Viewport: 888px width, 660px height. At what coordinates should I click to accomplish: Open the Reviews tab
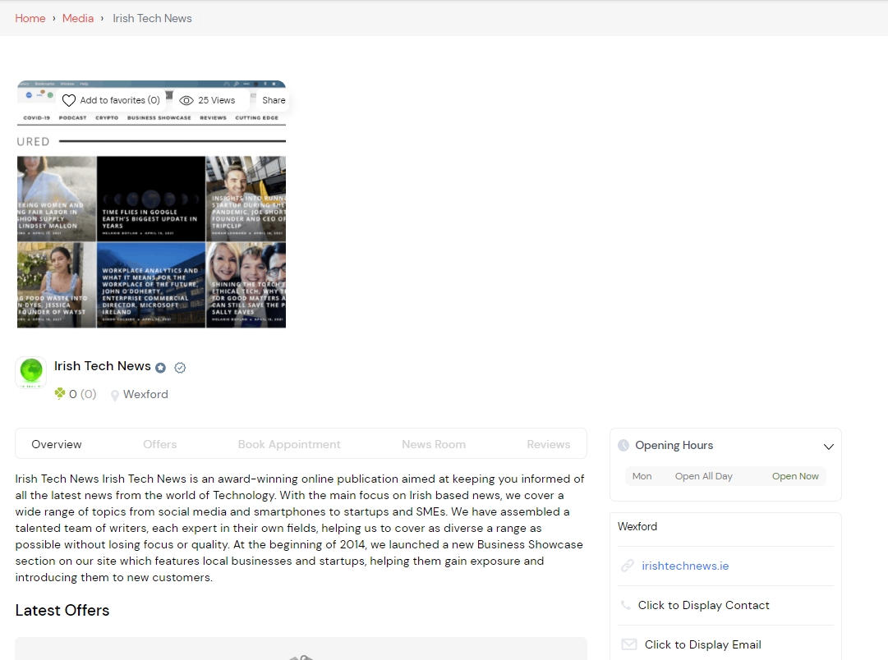(x=549, y=444)
